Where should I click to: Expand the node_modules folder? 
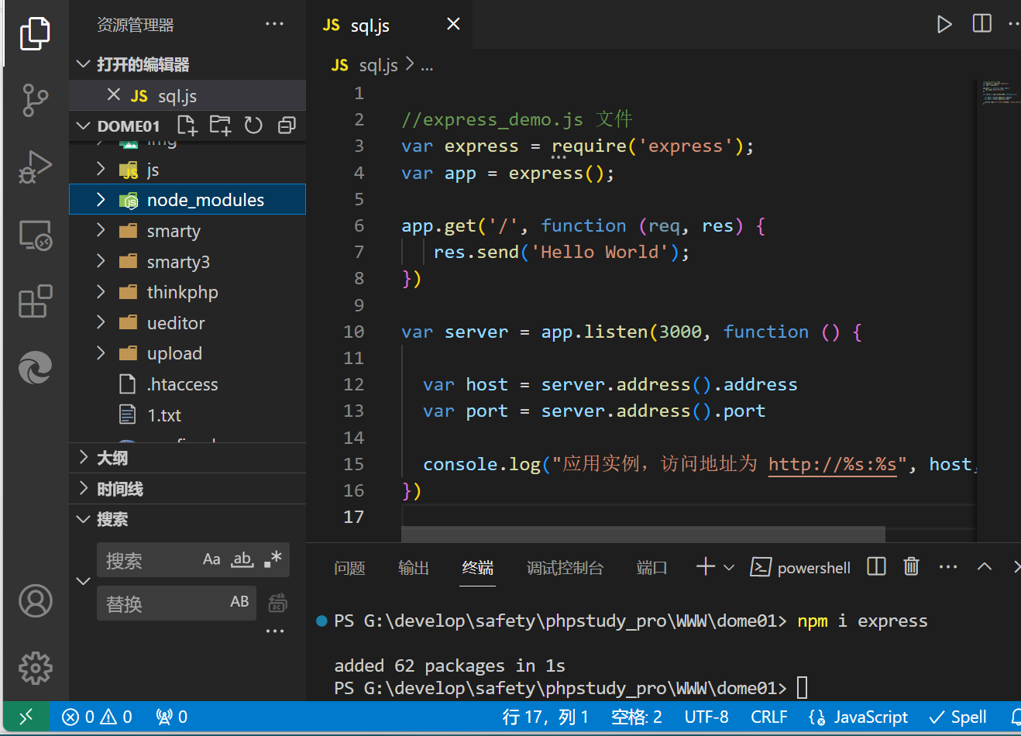(101, 199)
